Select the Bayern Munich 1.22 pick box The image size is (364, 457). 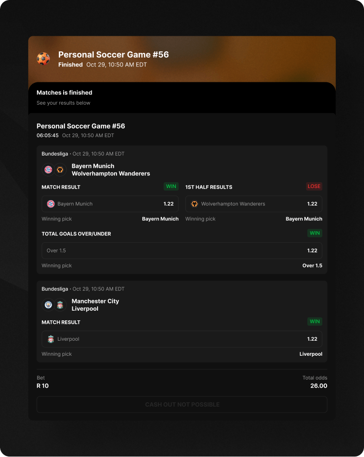(110, 204)
